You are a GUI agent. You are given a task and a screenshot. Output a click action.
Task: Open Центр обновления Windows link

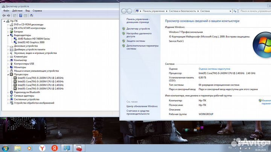(142, 106)
